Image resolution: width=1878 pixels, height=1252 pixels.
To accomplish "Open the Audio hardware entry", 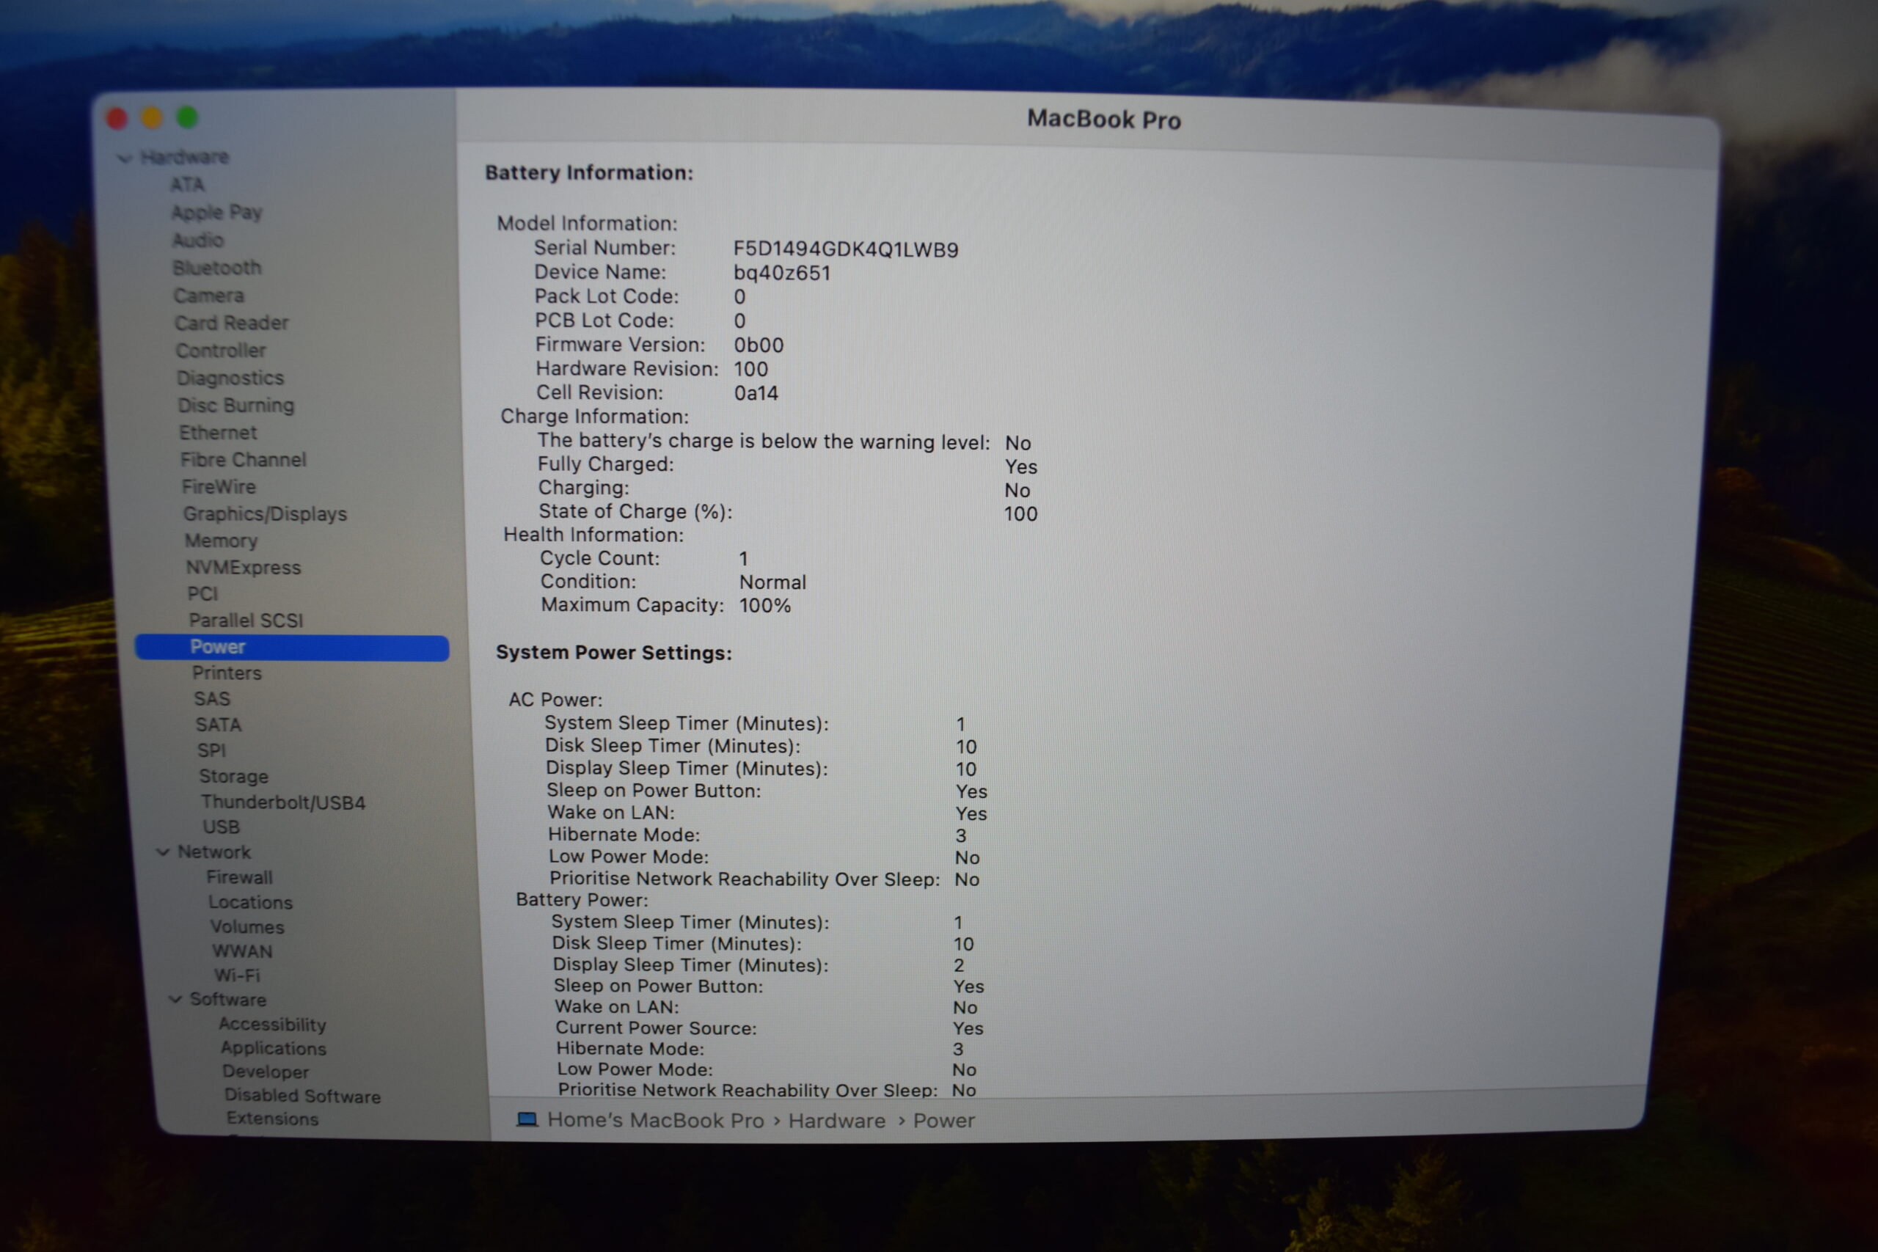I will click(198, 241).
